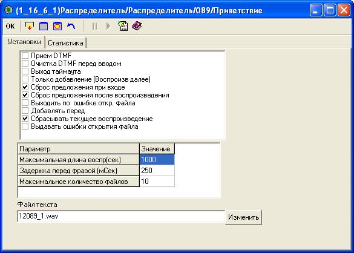Select the Задержка перед фразой value cell
354x253 pixels.
(157, 171)
